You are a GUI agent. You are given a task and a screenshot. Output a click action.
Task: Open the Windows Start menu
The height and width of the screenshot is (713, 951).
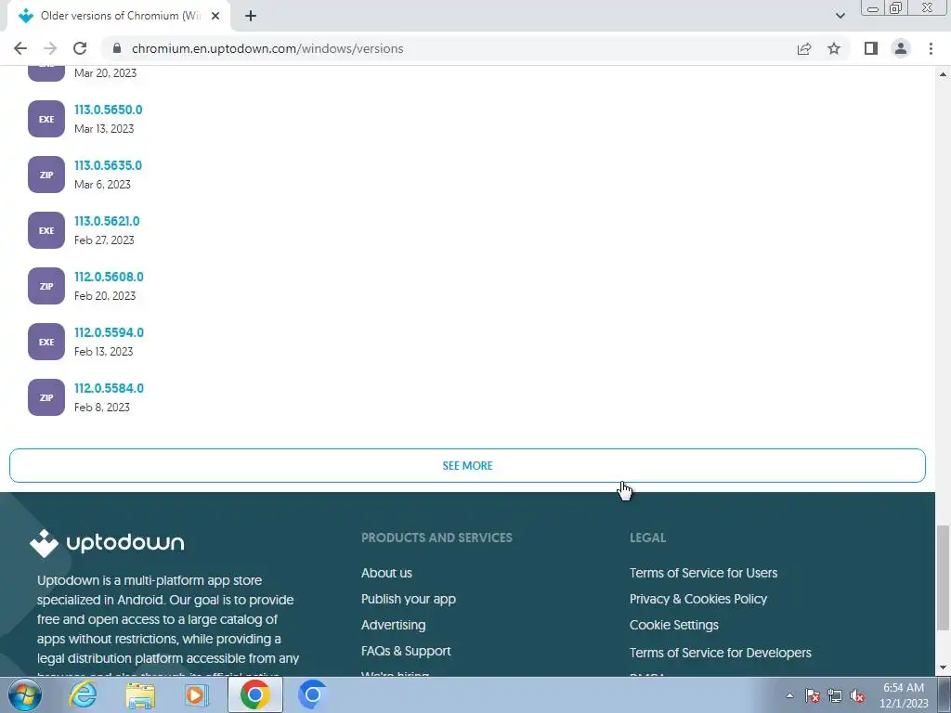[x=24, y=694]
